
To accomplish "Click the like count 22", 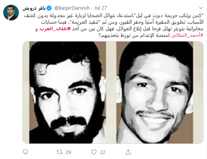I will [x=103, y=152].
